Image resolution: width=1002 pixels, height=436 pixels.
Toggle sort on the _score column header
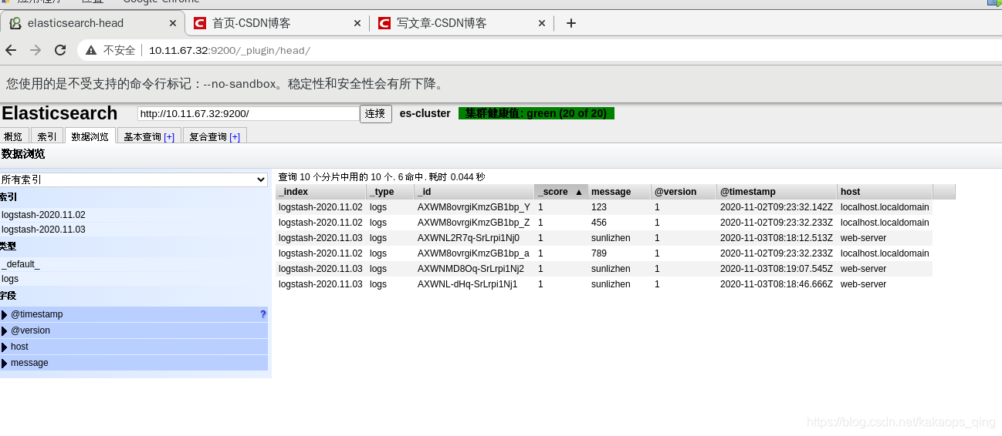[x=561, y=192]
